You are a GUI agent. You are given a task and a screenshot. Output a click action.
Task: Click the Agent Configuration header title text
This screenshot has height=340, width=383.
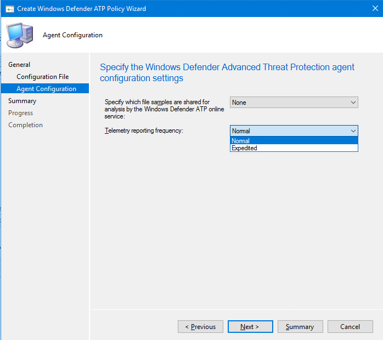pyautogui.click(x=72, y=35)
